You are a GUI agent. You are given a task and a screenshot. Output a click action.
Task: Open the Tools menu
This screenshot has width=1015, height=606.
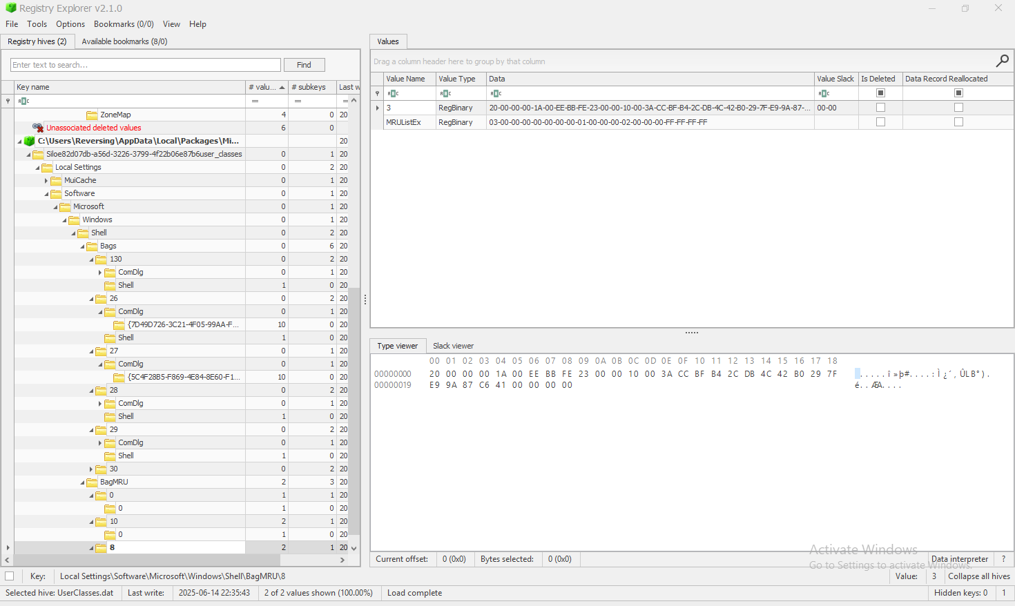tap(37, 24)
